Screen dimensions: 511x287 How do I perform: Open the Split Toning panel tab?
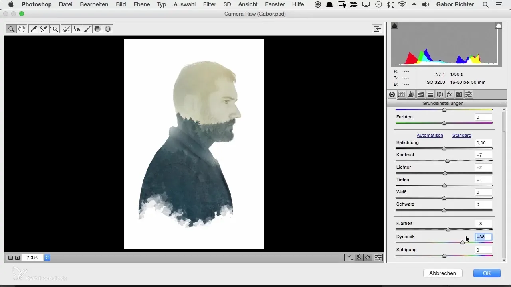tap(430, 94)
